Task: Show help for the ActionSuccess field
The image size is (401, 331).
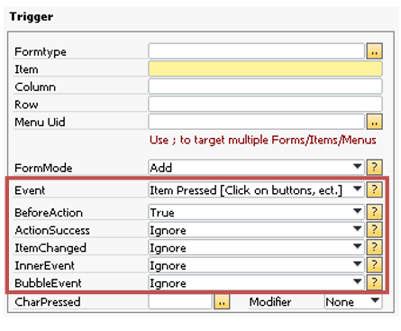Action: pos(374,229)
